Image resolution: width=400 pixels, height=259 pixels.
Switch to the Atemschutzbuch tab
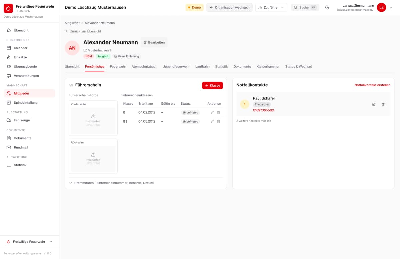tap(144, 67)
